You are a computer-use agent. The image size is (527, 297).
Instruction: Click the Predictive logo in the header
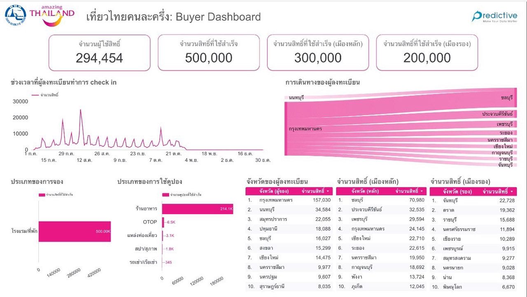pyautogui.click(x=494, y=16)
